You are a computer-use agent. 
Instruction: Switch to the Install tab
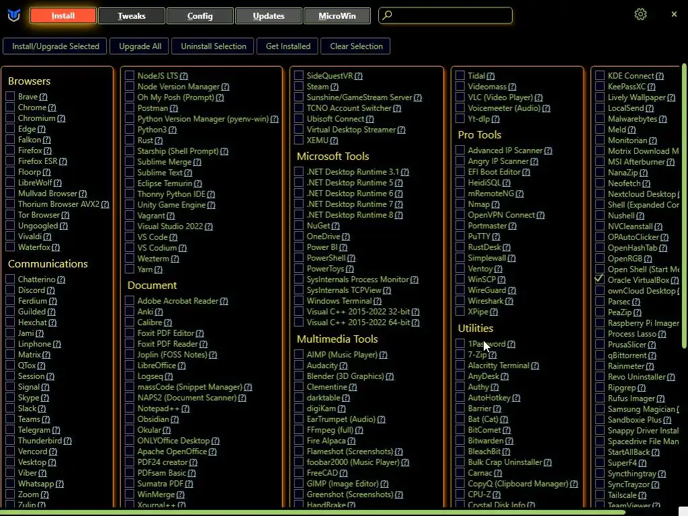click(x=62, y=16)
